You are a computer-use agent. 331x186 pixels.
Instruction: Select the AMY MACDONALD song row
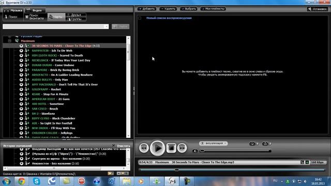pos(65,85)
